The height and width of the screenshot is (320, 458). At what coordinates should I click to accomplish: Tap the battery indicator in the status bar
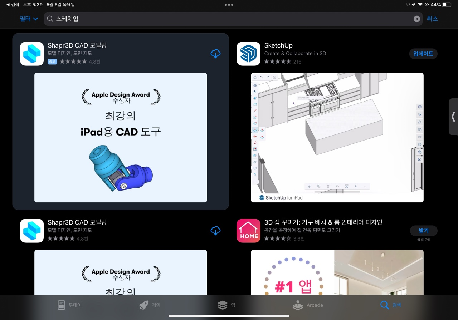point(447,5)
